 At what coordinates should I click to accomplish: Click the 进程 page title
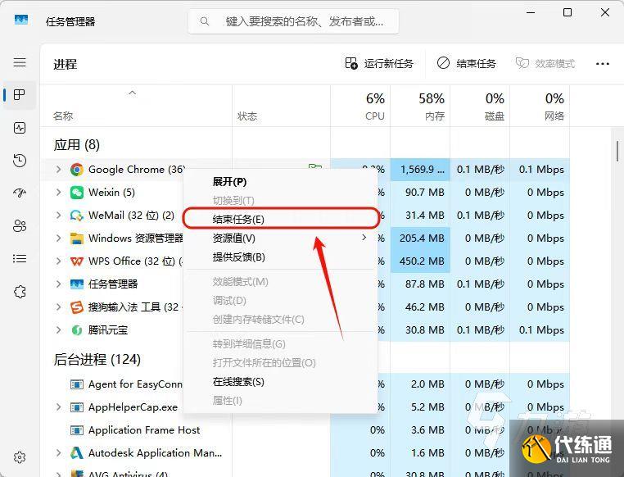click(65, 64)
